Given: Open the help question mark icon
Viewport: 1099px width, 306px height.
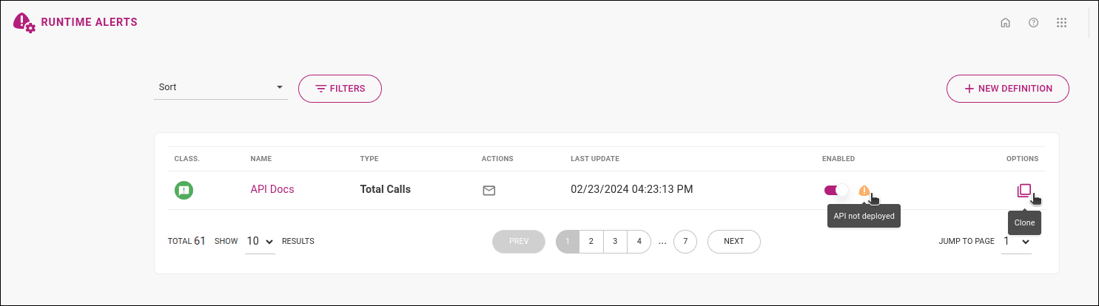Looking at the screenshot, I should pyautogui.click(x=1033, y=22).
